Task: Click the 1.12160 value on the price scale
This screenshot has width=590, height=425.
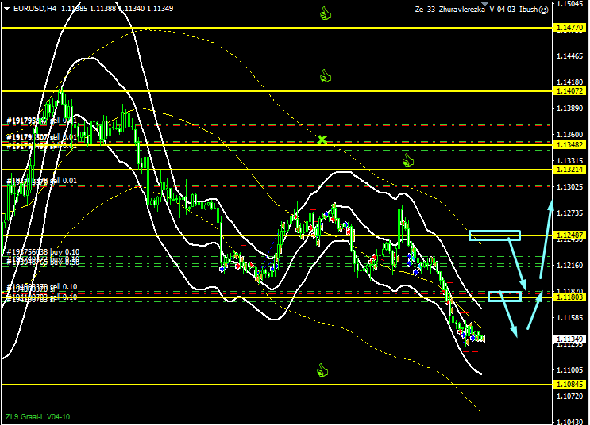Action: point(569,266)
